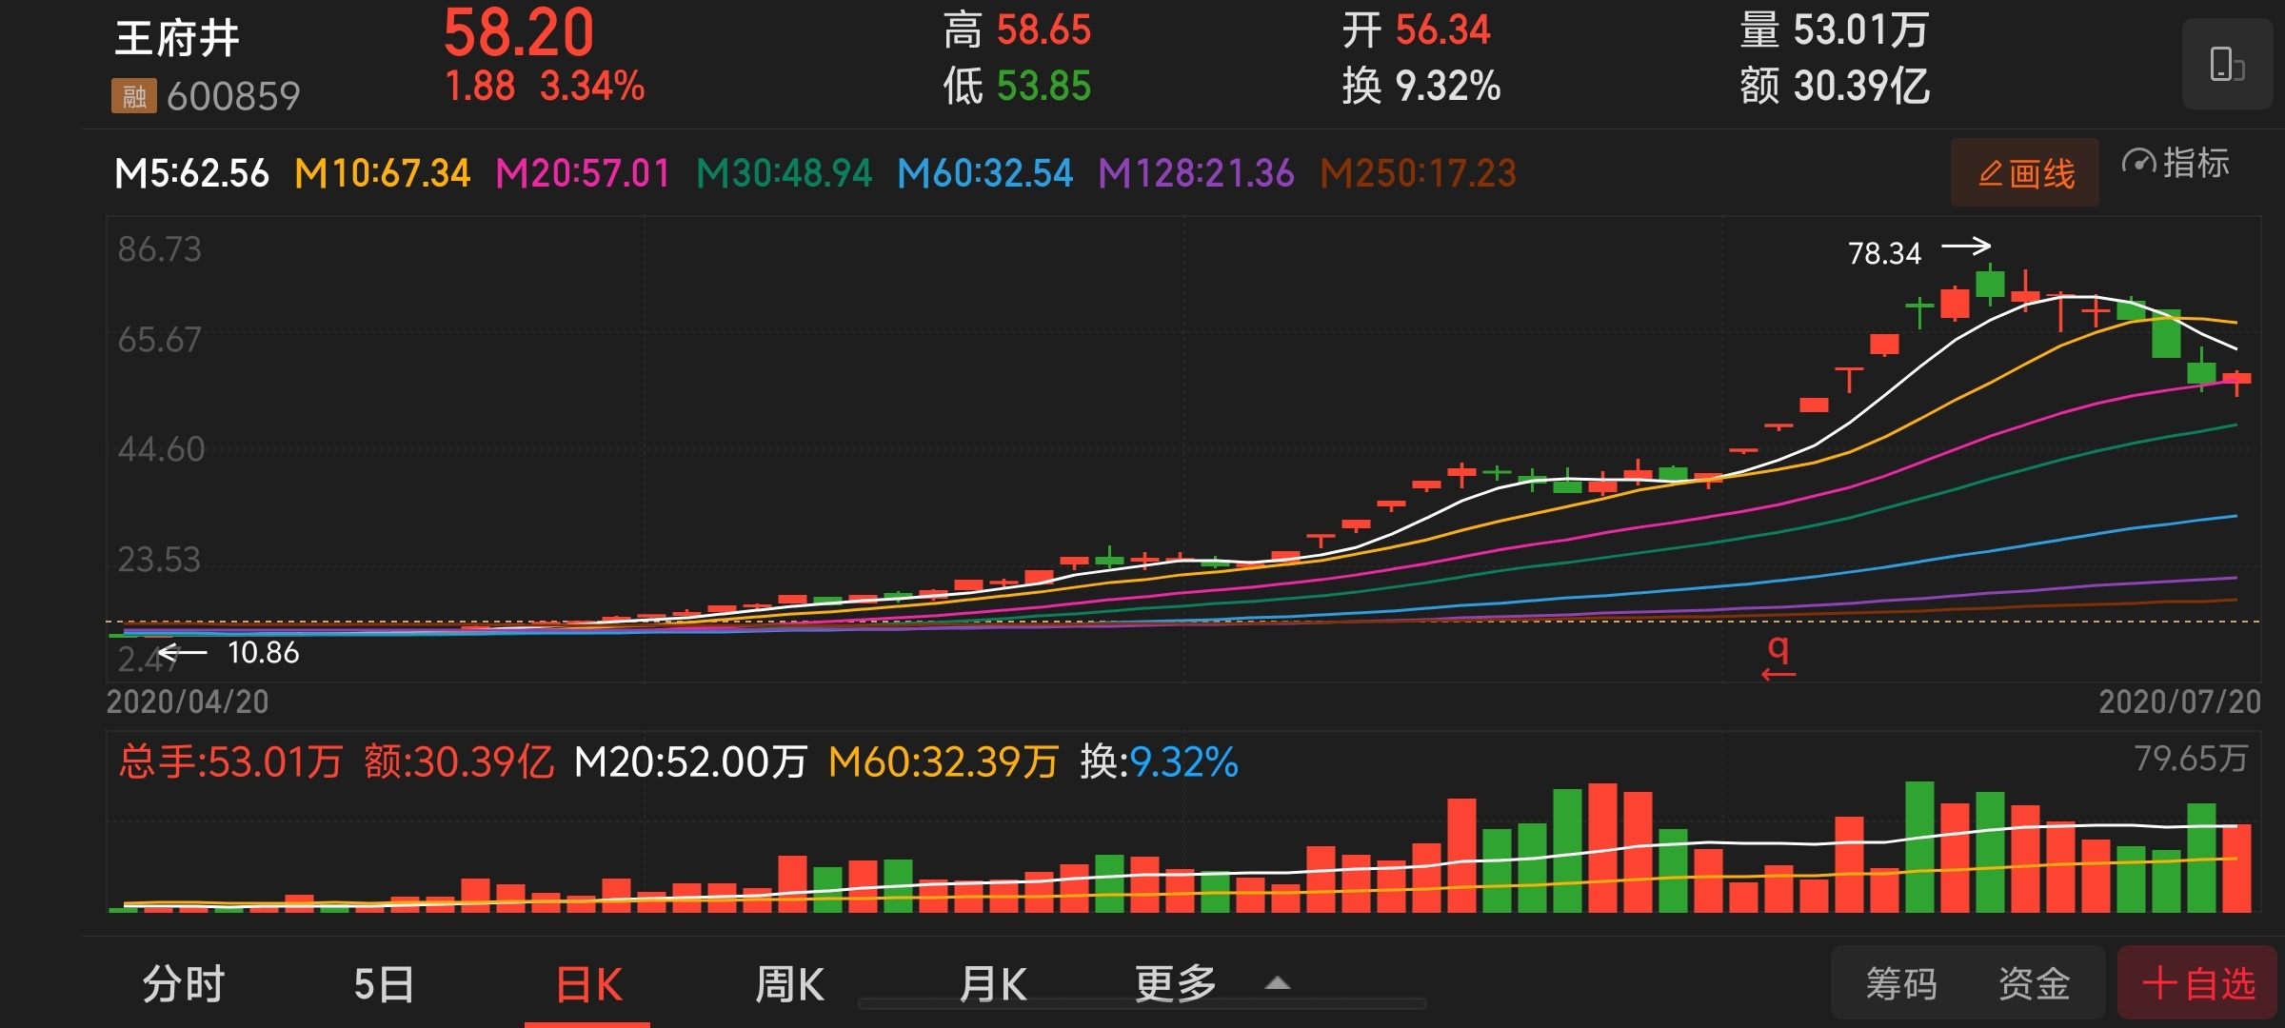The image size is (2285, 1028).
Task: Tap the rotate screen orientation icon
Action: (x=2227, y=65)
